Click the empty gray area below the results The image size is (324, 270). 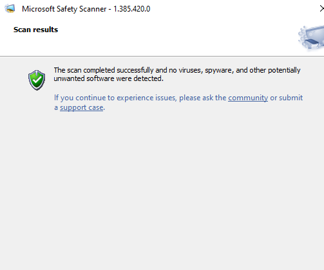pos(162,188)
